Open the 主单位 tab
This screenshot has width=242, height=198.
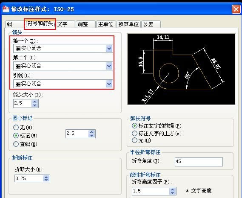click(106, 24)
